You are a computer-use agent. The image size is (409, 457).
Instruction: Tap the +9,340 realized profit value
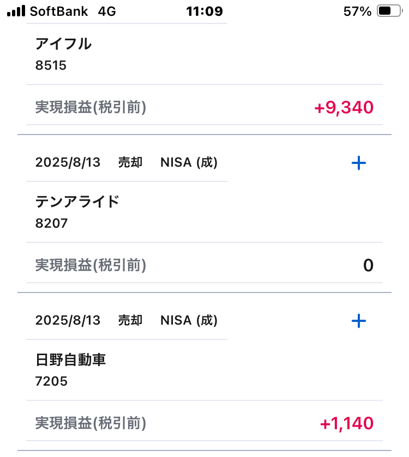[344, 107]
